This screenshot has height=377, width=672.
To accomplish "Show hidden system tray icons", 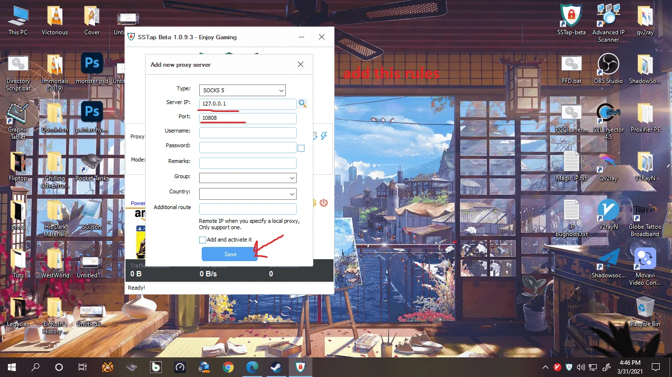I will pos(546,367).
